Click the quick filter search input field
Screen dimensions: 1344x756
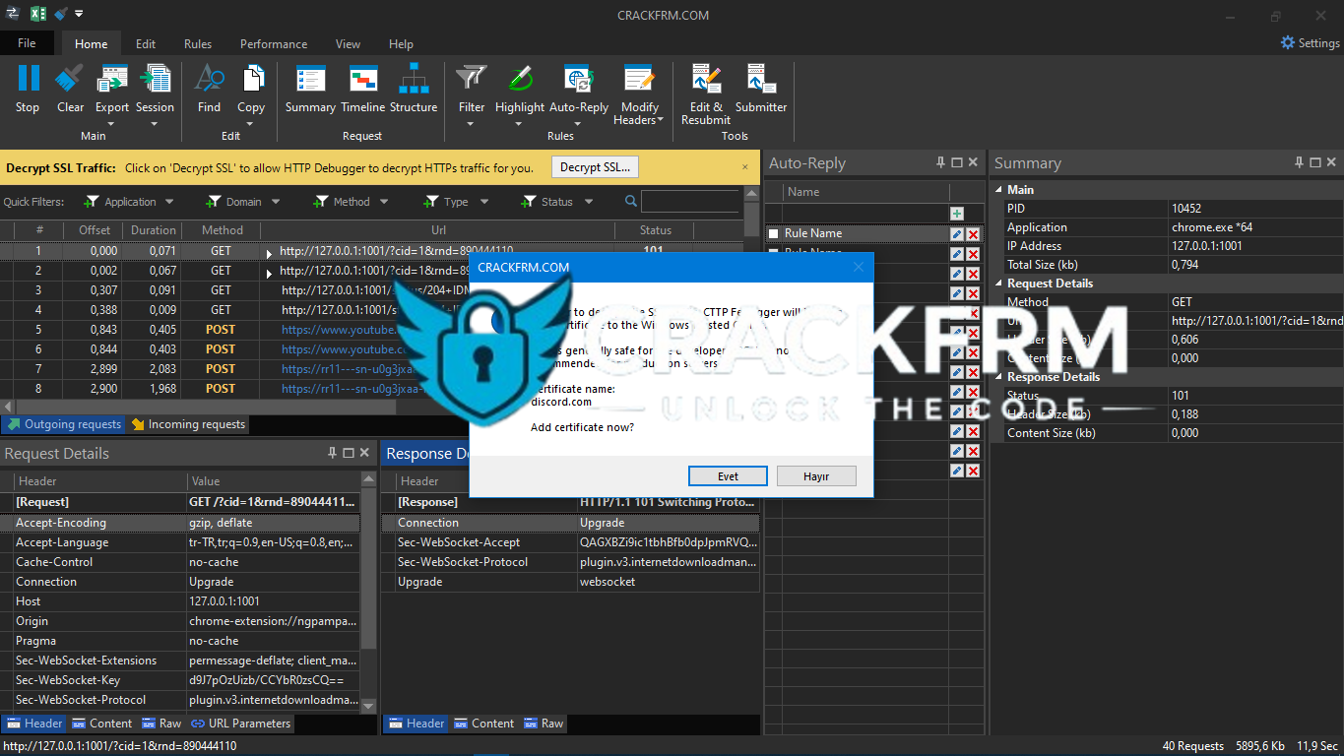click(x=689, y=202)
